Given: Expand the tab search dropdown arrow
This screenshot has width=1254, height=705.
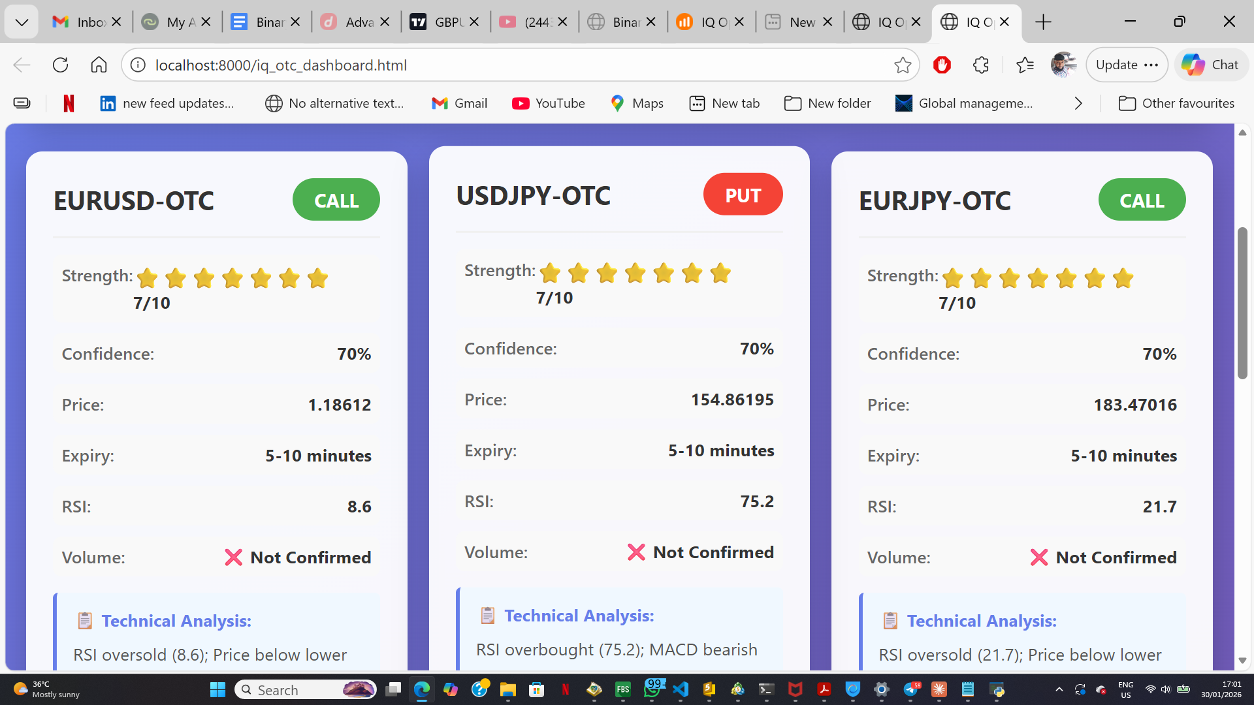Looking at the screenshot, I should [22, 22].
